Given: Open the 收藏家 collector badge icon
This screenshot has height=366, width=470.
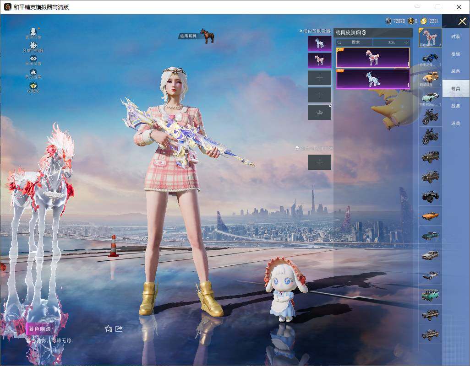Looking at the screenshot, I should click(33, 85).
